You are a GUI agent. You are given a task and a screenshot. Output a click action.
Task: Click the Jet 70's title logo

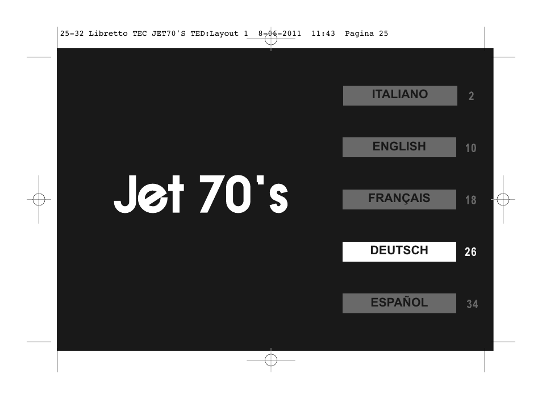(x=201, y=194)
